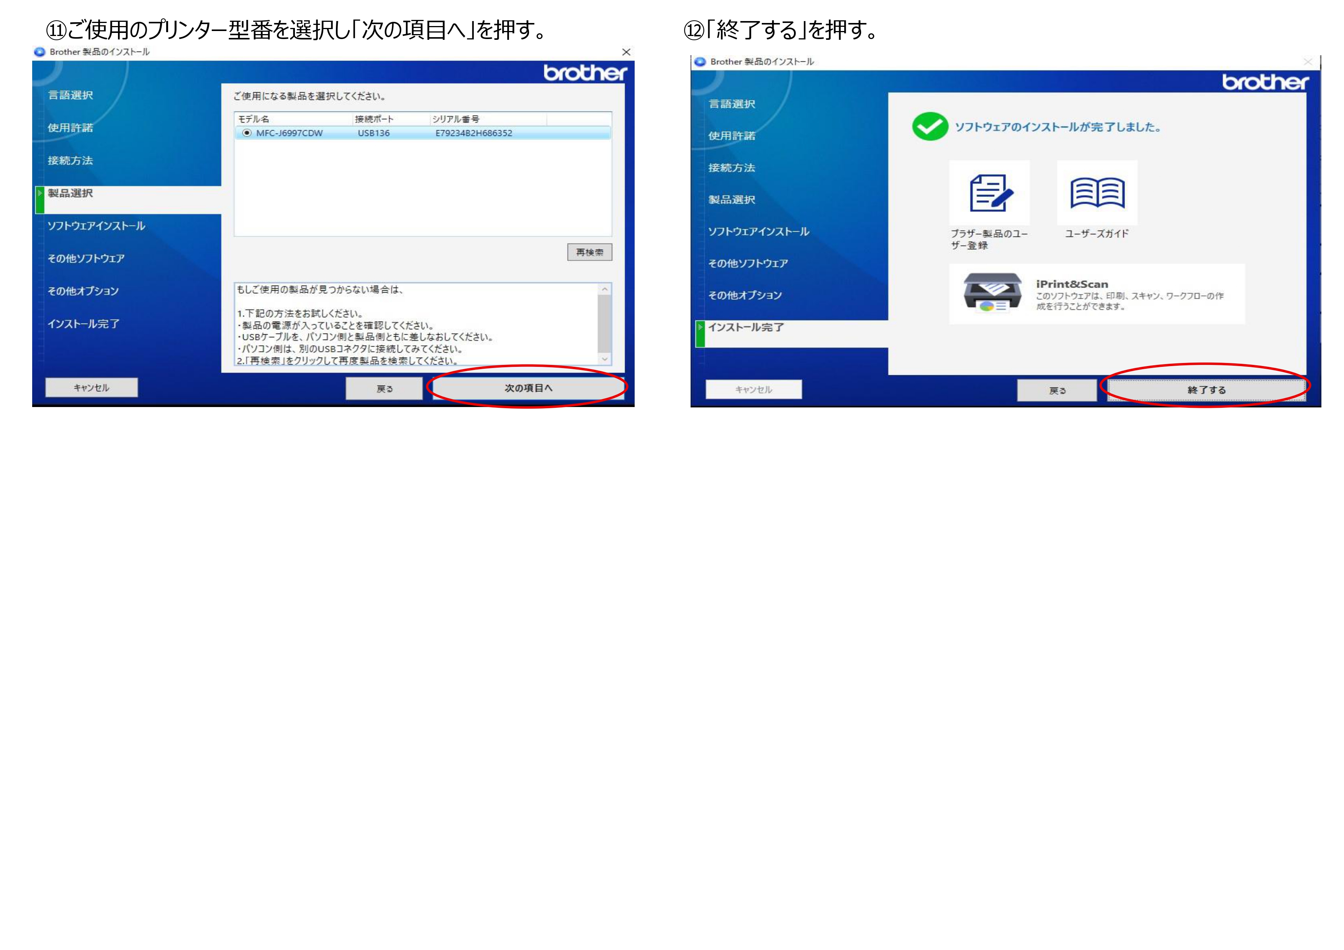Click the help text box scrollbar thumb
1344x950 pixels.
tap(605, 324)
